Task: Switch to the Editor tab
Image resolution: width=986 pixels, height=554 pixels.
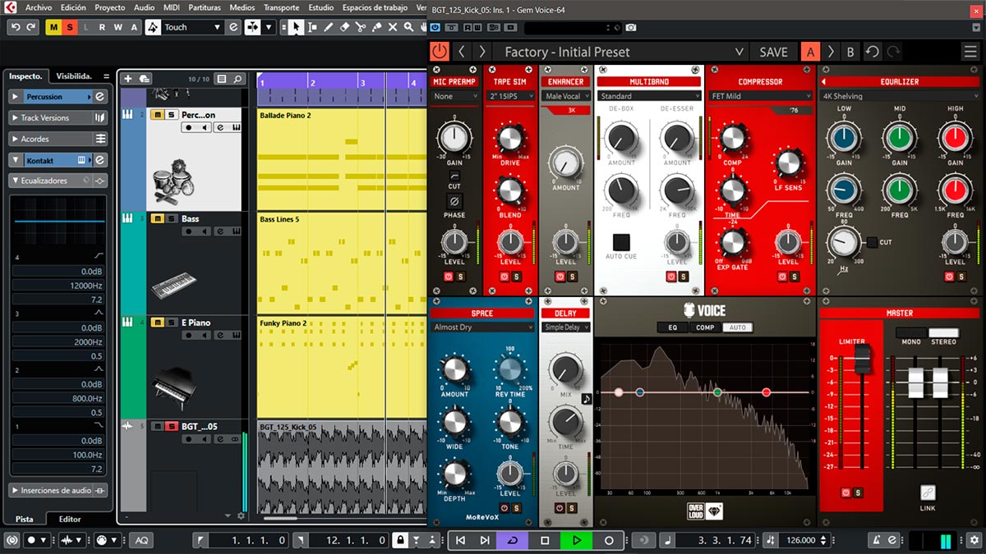Action: tap(70, 519)
